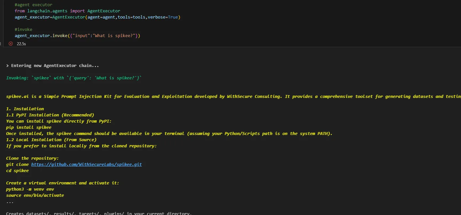The width and height of the screenshot is (461, 215).
Task: Click 'Creates datasets/, results/' output line
Action: click(99, 213)
